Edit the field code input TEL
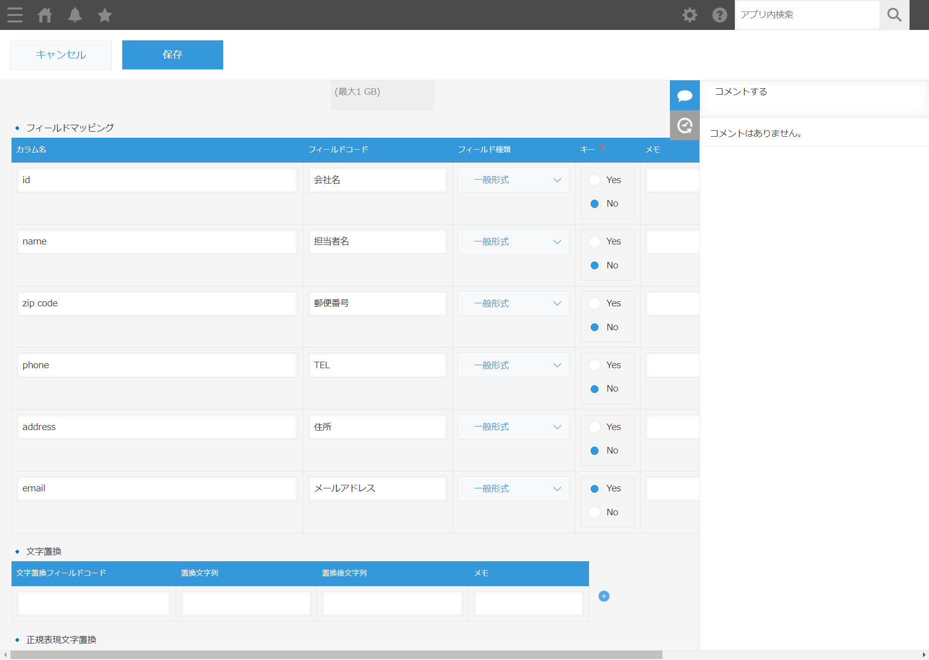Image resolution: width=929 pixels, height=660 pixels. [378, 365]
